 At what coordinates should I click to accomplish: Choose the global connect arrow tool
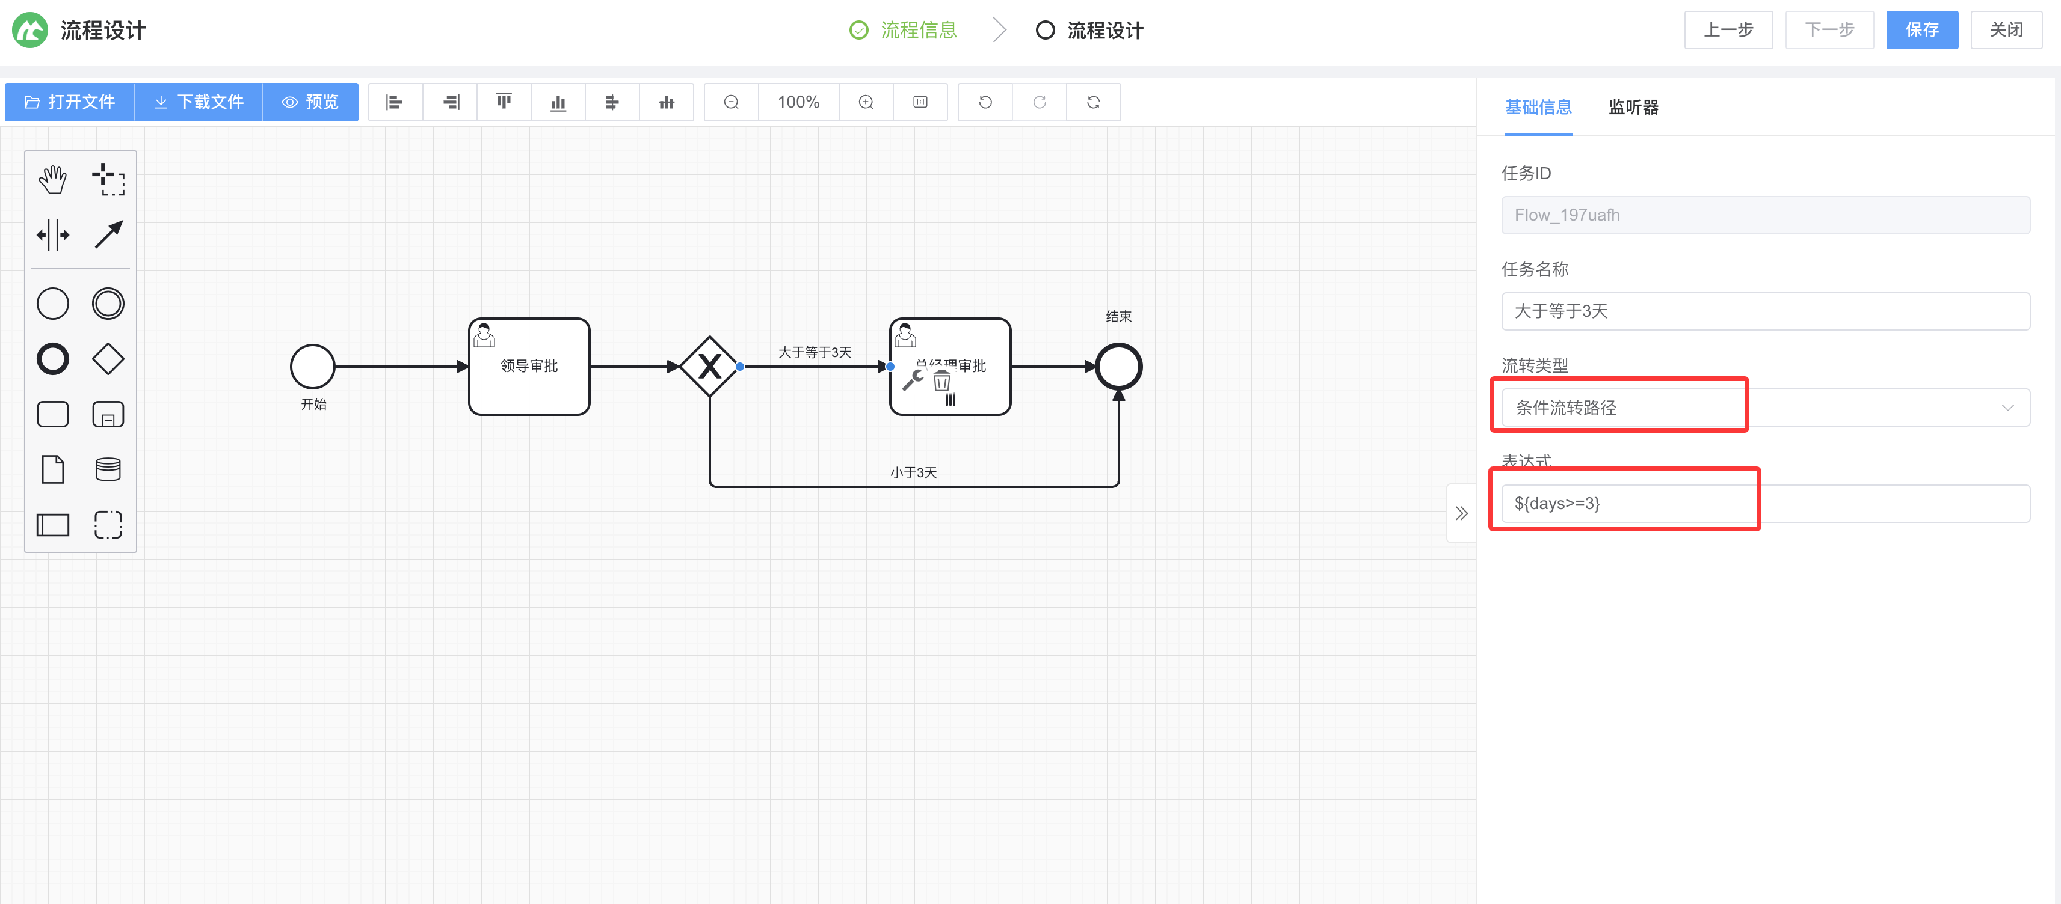(x=108, y=235)
